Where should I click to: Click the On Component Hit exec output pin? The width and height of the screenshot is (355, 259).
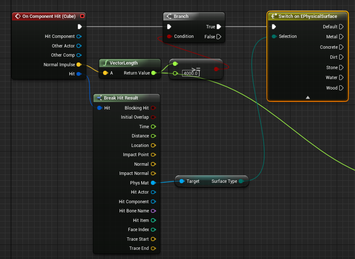click(80, 27)
